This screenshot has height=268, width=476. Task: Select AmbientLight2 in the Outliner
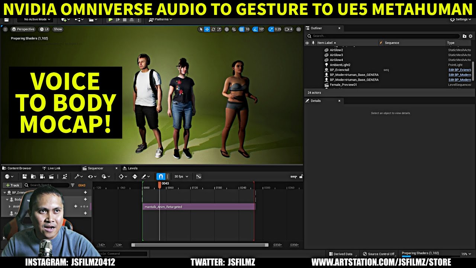(340, 65)
